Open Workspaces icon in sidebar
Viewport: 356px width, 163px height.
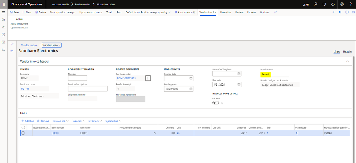(x=3, y=42)
